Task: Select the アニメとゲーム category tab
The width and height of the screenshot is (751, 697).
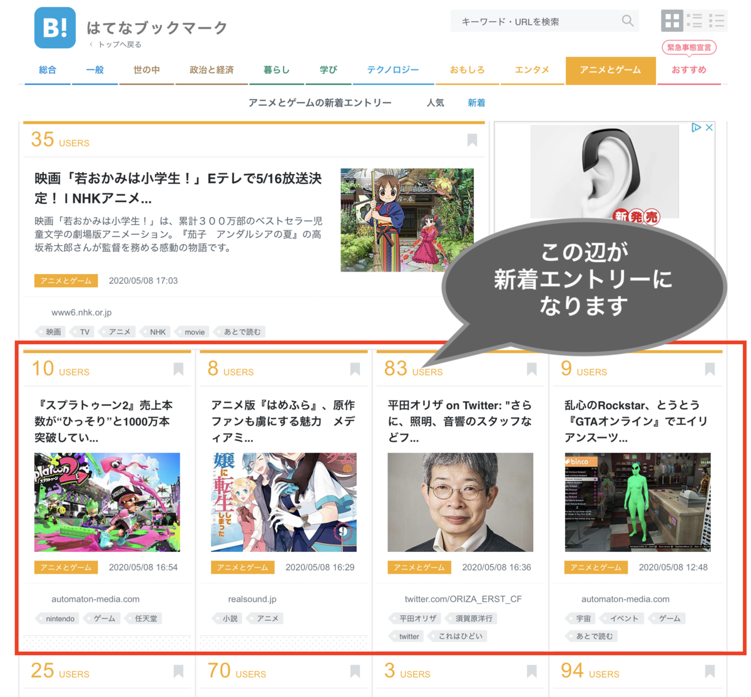Action: pyautogui.click(x=610, y=70)
